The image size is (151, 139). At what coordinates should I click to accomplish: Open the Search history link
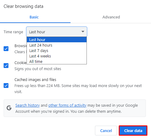click(27, 105)
